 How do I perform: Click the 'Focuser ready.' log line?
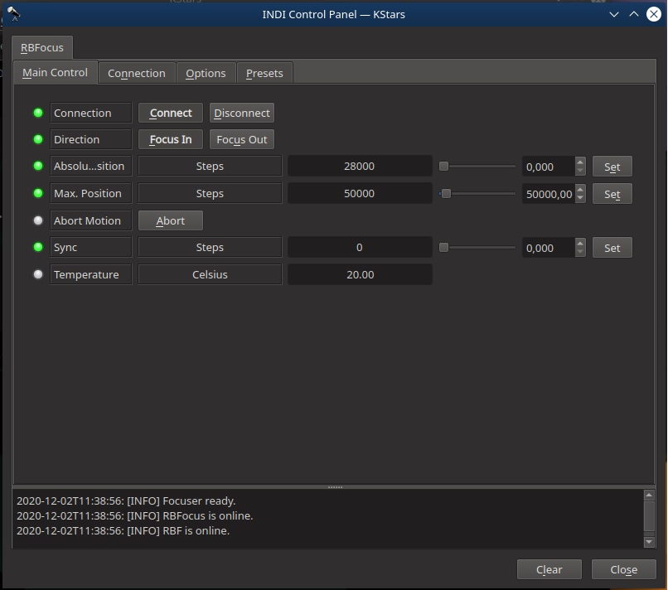coord(126,501)
